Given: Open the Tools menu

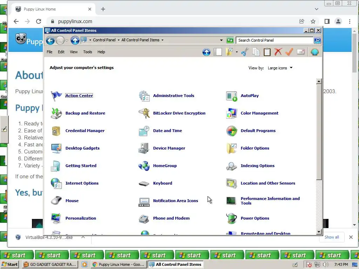Looking at the screenshot, I should tap(87, 52).
